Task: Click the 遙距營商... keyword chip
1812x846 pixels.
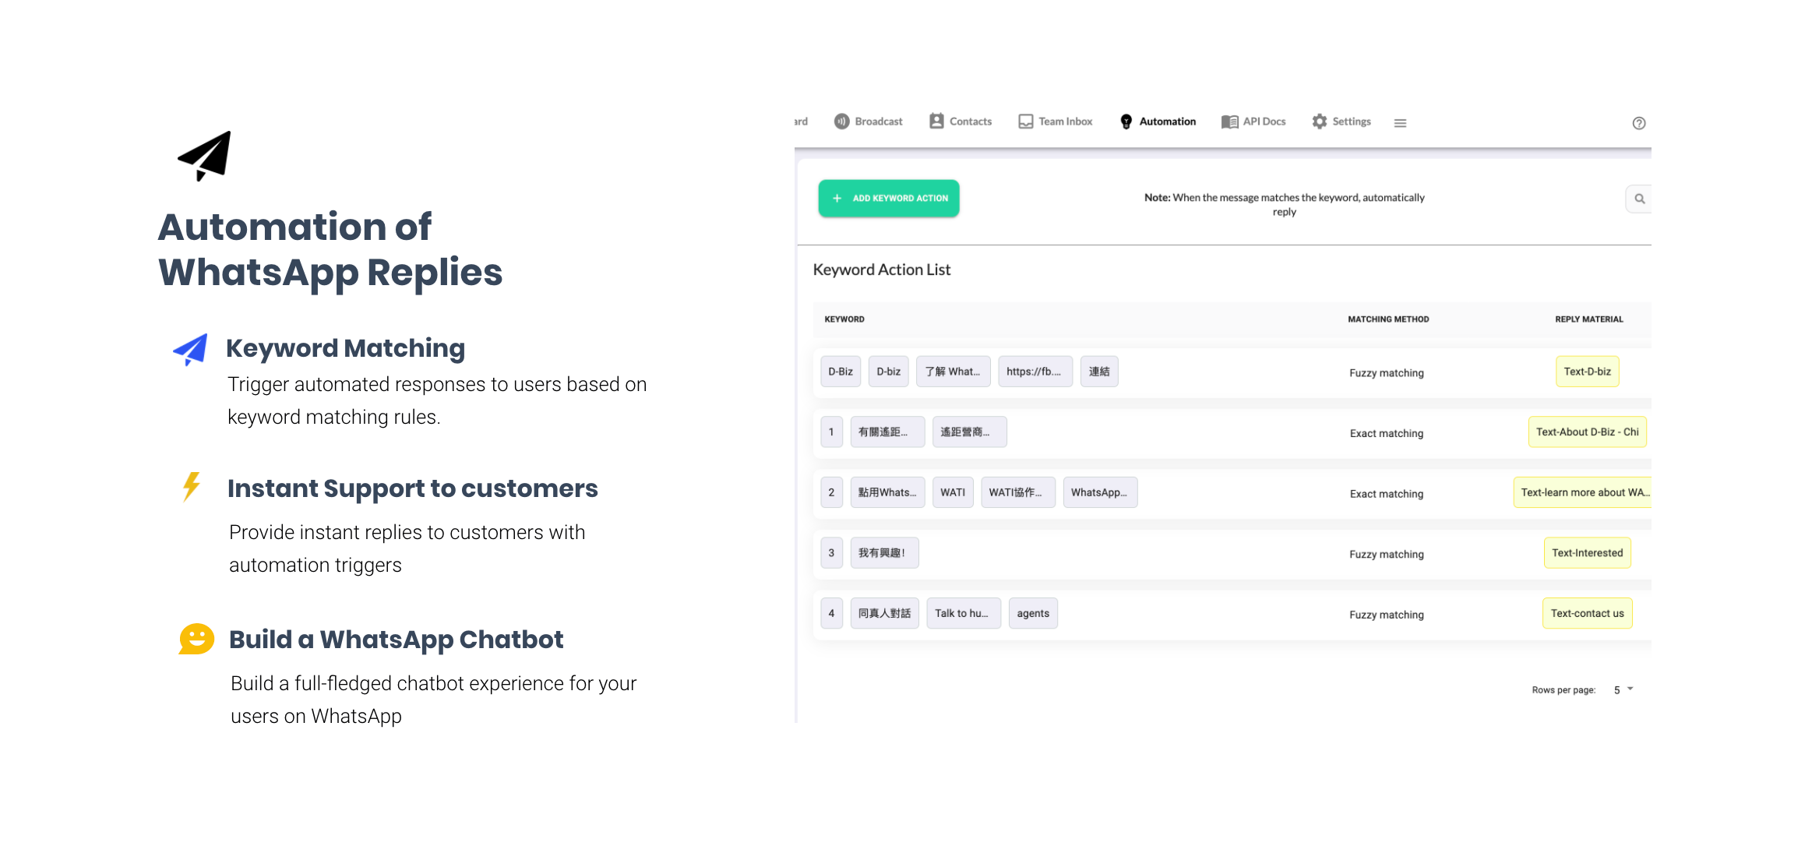Action: (969, 432)
